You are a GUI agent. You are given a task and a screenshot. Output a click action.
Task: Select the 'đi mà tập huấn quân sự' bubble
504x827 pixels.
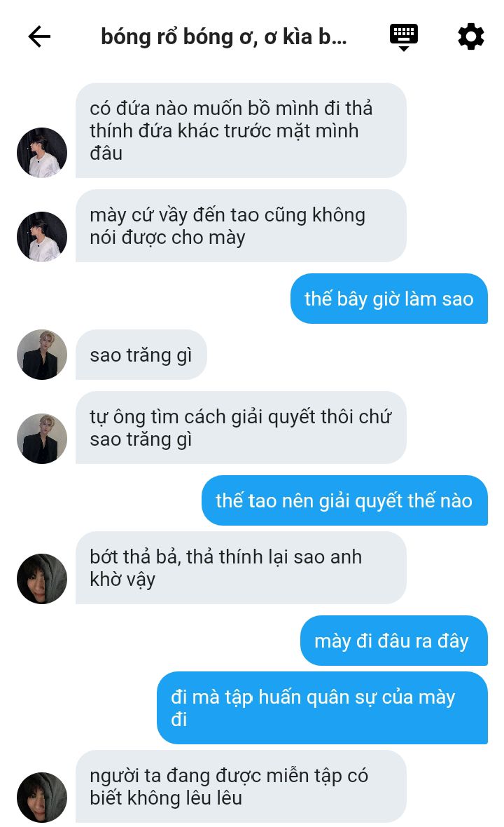pos(322,708)
